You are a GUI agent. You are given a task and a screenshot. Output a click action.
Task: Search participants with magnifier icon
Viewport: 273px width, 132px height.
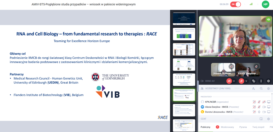[x=261, y=88]
